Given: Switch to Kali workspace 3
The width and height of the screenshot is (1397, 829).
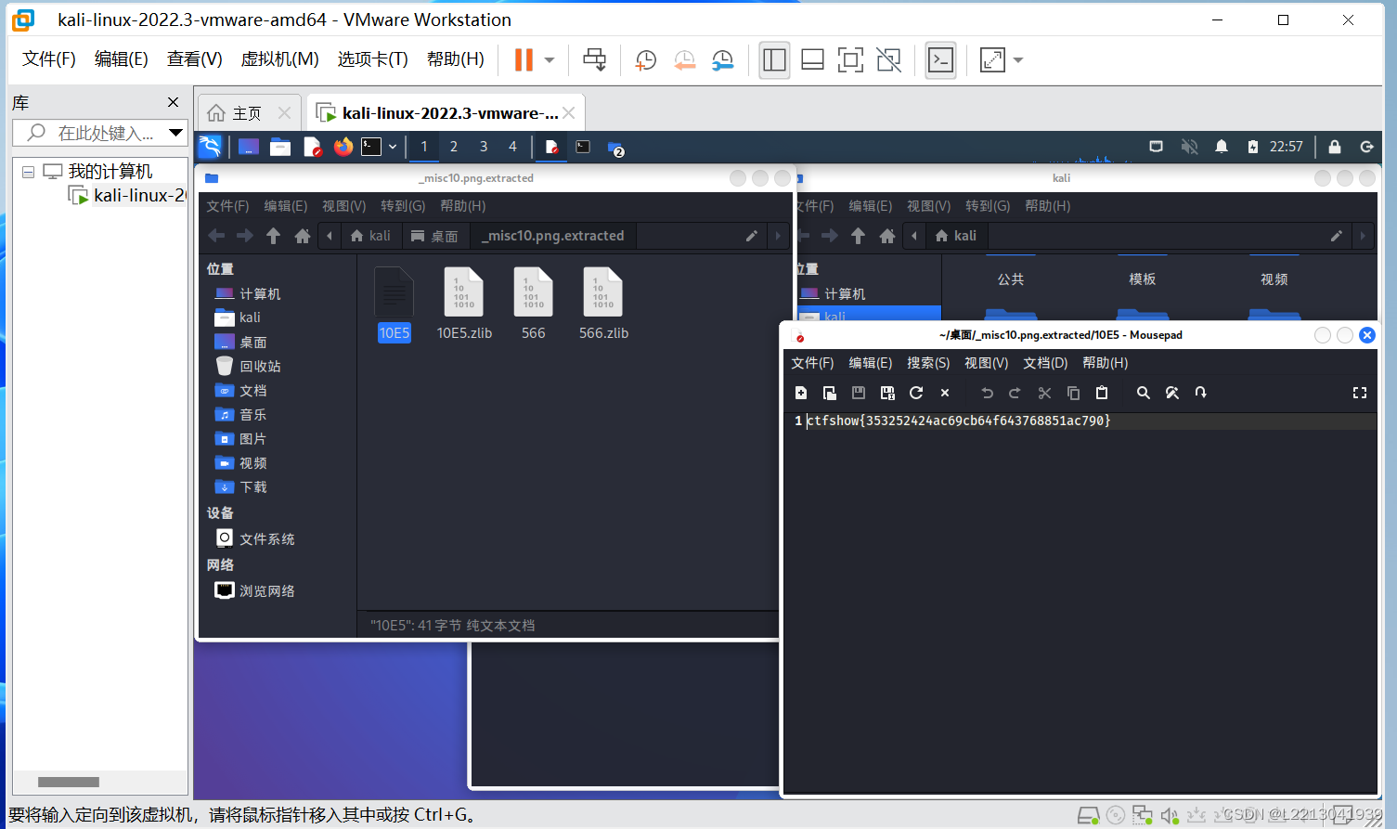Looking at the screenshot, I should point(484,147).
